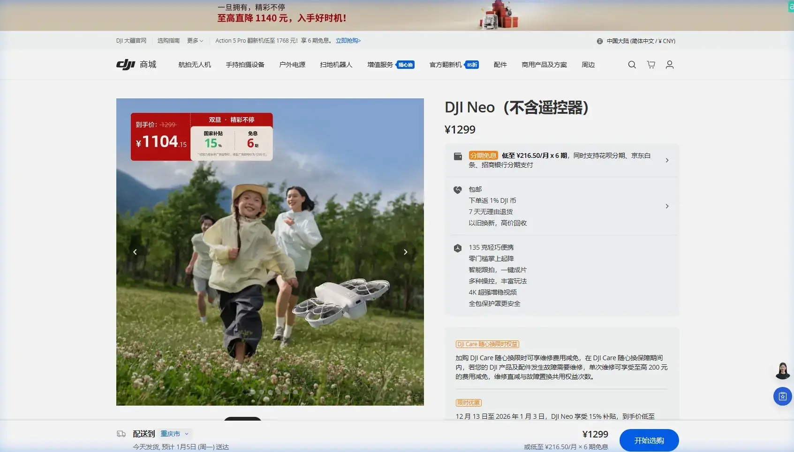Viewport: 794px width, 452px height.
Task: Click the 选购指南 link
Action: (x=168, y=41)
